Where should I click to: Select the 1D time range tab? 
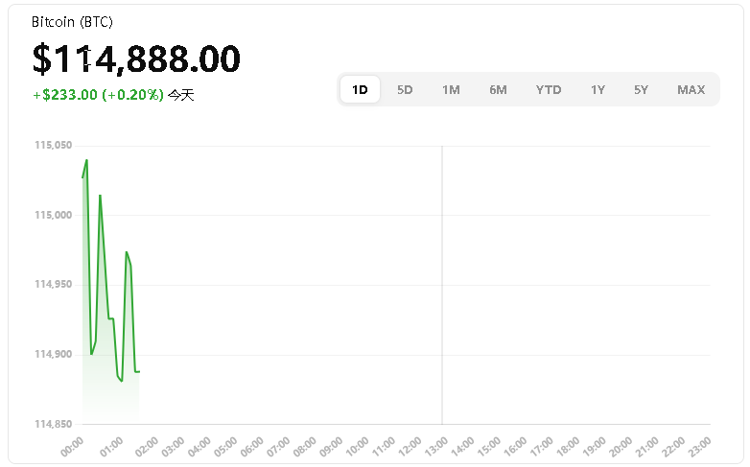click(360, 90)
